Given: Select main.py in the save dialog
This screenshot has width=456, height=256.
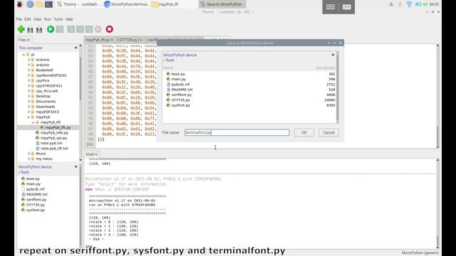Looking at the screenshot, I should (x=179, y=79).
